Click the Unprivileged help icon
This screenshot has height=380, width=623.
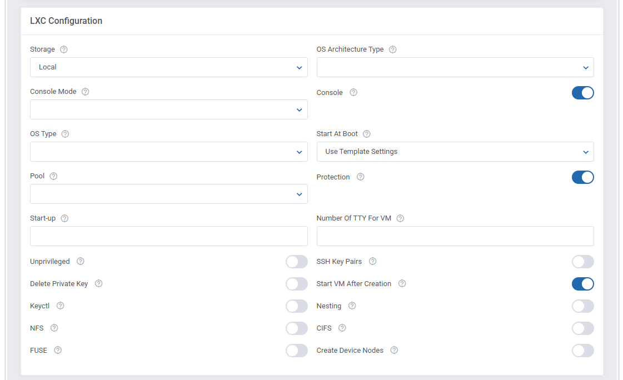(80, 261)
